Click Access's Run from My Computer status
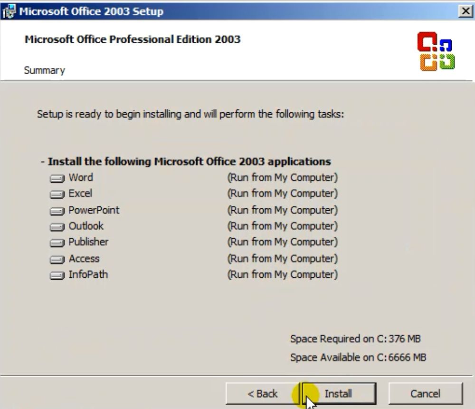Image resolution: width=475 pixels, height=409 pixels. (x=282, y=259)
